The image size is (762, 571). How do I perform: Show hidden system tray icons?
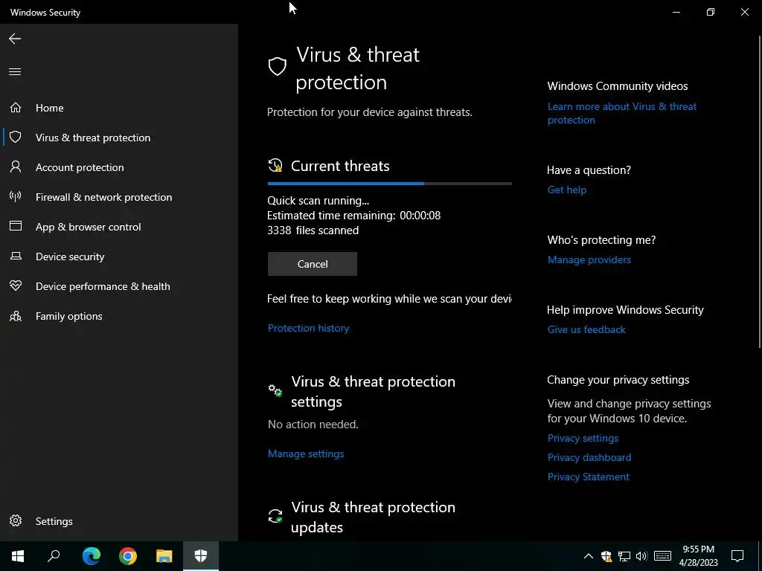pos(588,556)
